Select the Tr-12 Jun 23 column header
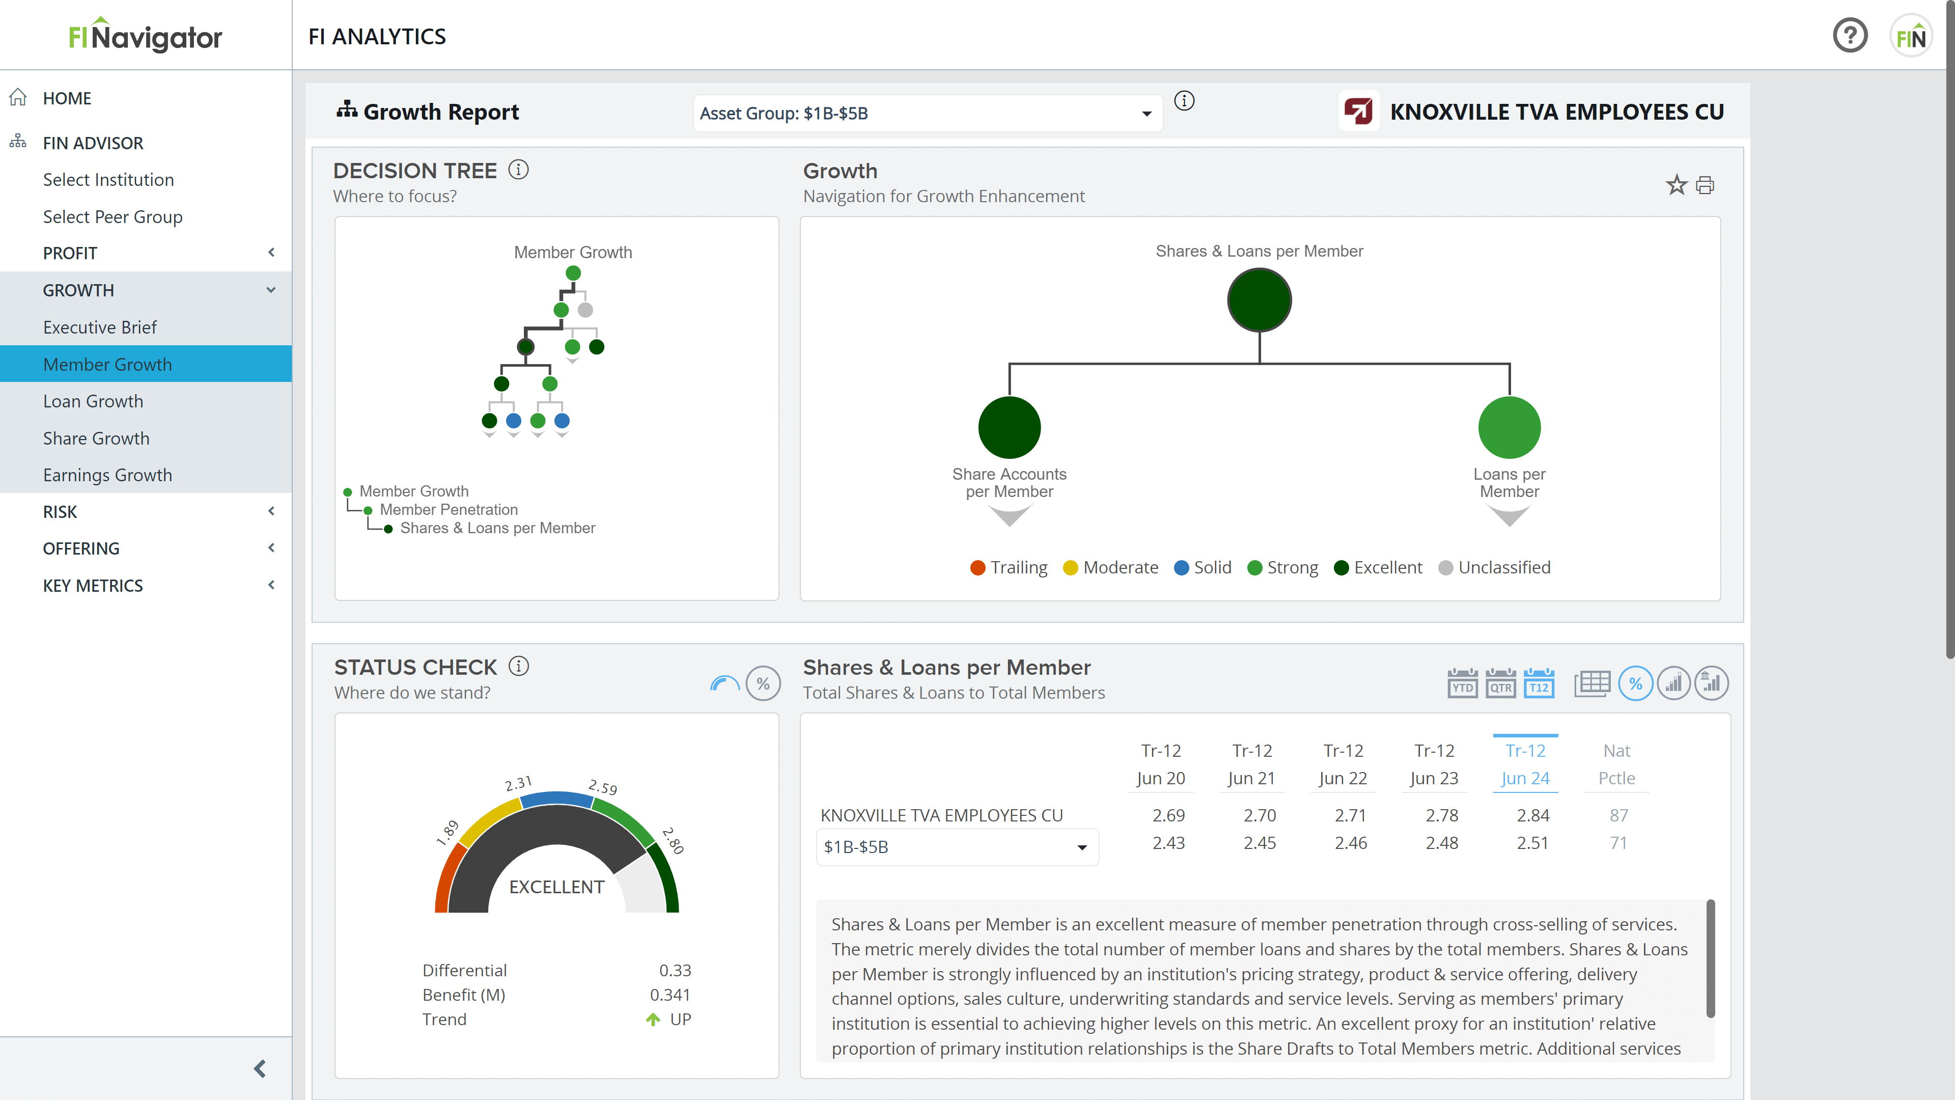Image resolution: width=1955 pixels, height=1100 pixels. click(x=1434, y=764)
